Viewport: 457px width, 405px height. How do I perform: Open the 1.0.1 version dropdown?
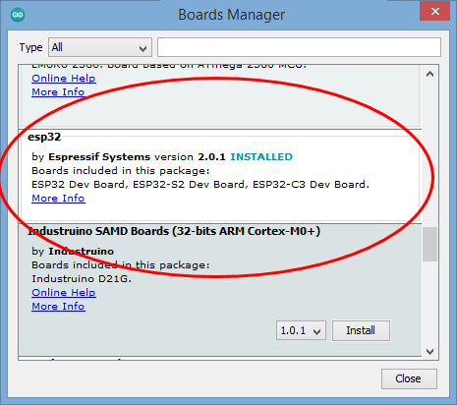pyautogui.click(x=301, y=330)
